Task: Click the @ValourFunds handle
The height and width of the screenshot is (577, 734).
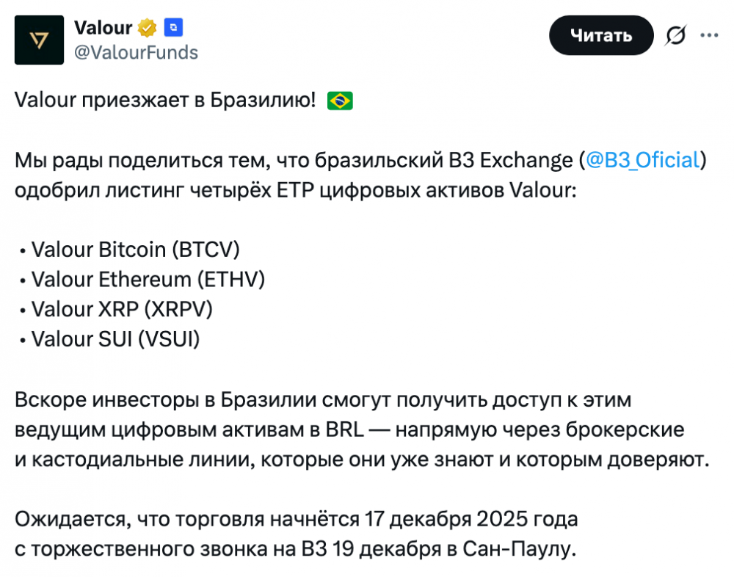Action: [x=136, y=52]
